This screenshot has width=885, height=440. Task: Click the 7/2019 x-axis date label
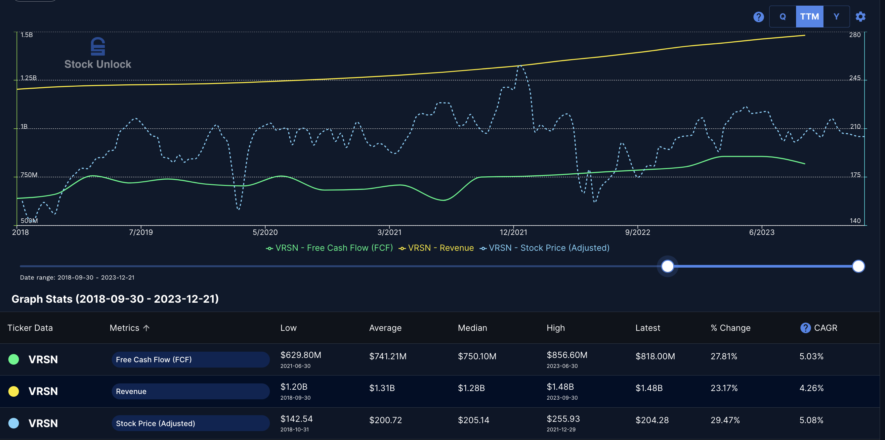(x=141, y=232)
